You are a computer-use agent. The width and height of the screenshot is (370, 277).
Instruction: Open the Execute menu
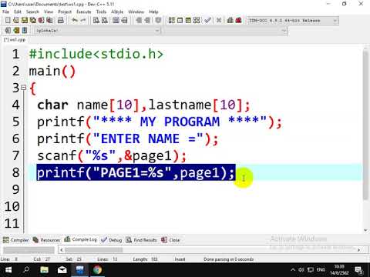pos(84,12)
